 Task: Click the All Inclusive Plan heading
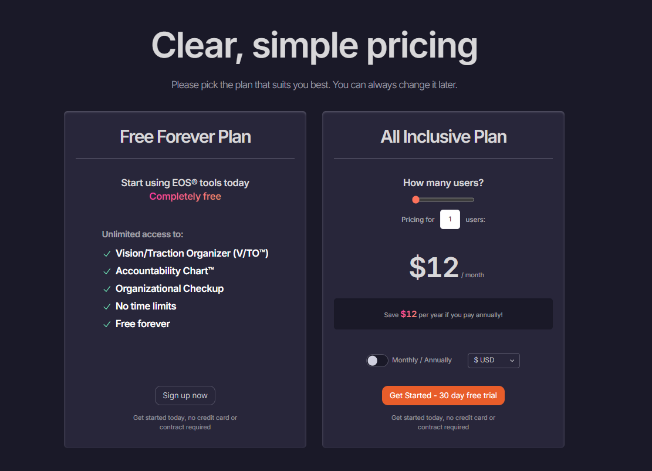443,137
